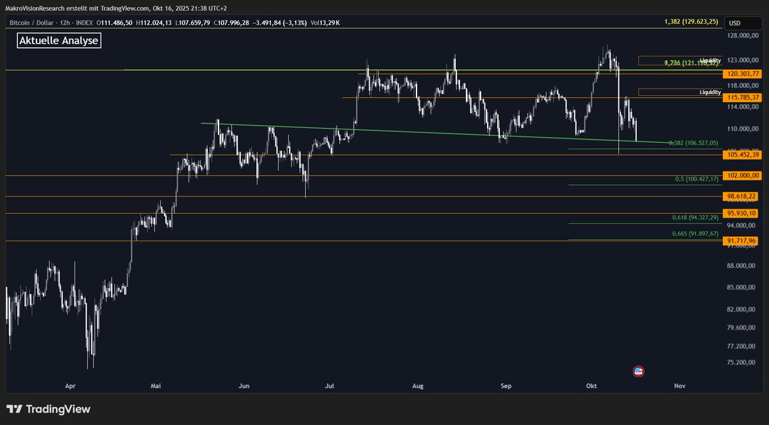Click the 95.930,10 price level label

[x=742, y=213]
